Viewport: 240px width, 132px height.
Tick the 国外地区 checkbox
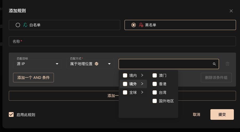[155, 101]
